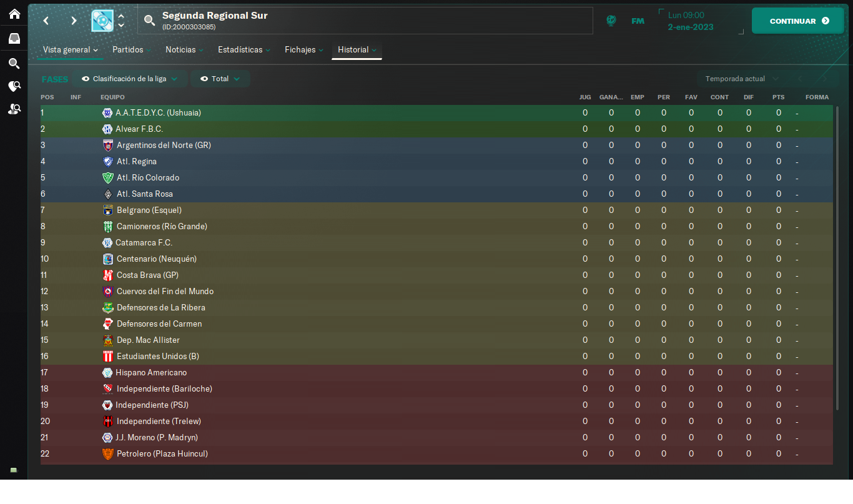Toggle the Clasificación de la liga eye view

tap(129, 79)
